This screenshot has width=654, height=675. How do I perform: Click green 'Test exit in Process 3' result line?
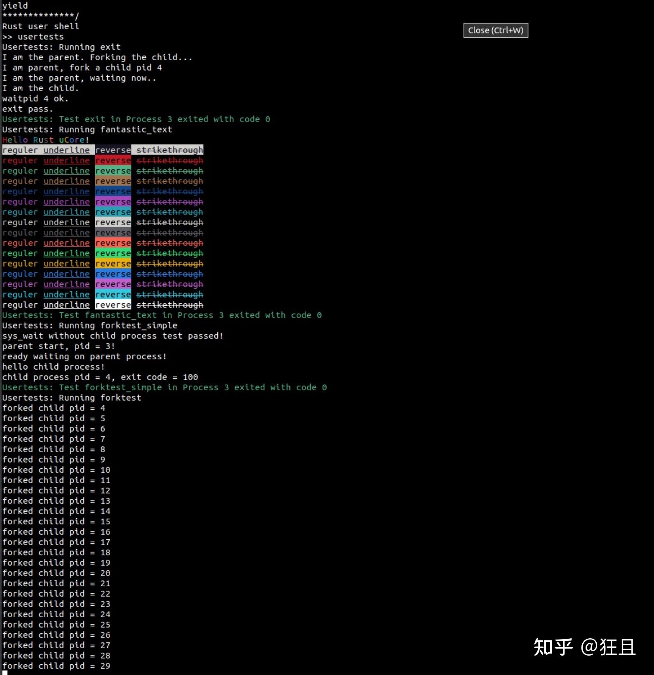(x=136, y=119)
